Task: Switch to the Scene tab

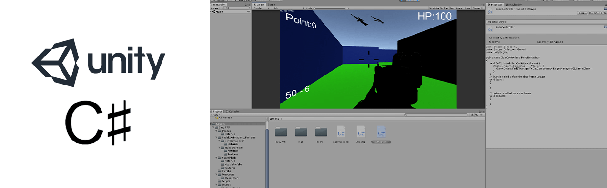Action: pos(272,4)
